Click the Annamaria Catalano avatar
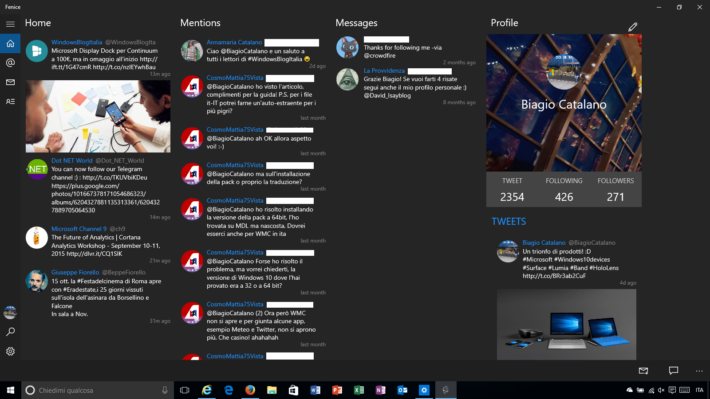 [192, 51]
